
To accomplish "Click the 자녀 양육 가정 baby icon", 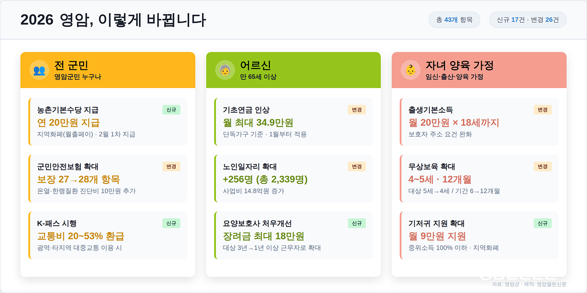I will click(410, 70).
